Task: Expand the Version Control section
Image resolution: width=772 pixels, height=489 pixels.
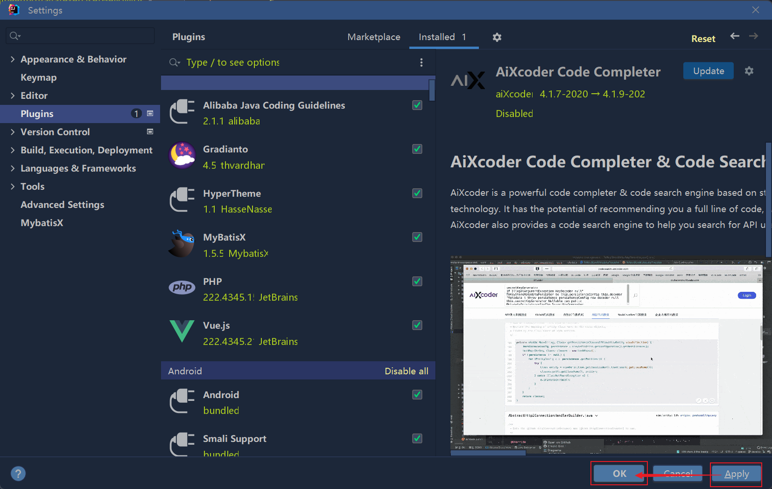Action: [x=13, y=132]
